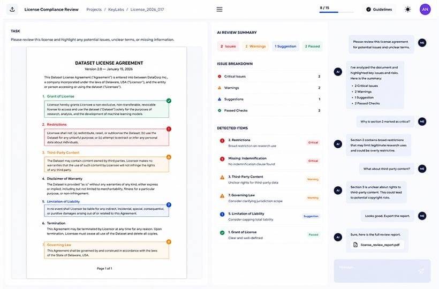This screenshot has width=439, height=289.
Task: Open detected item 7. Governing Law
Action: (269, 198)
